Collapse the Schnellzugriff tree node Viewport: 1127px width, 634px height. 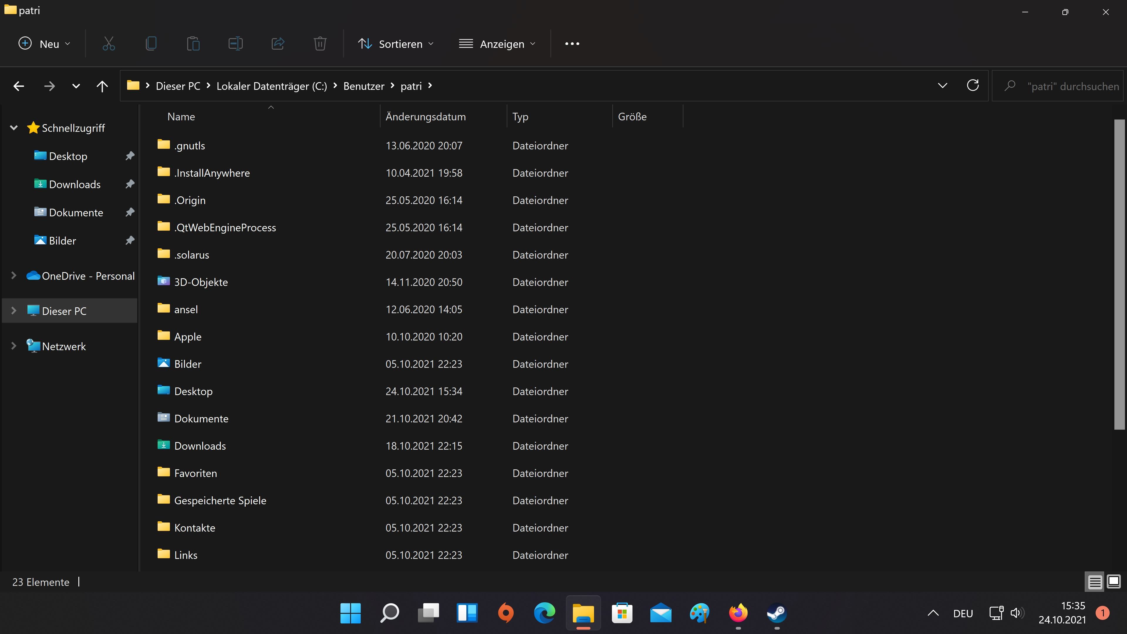point(14,128)
